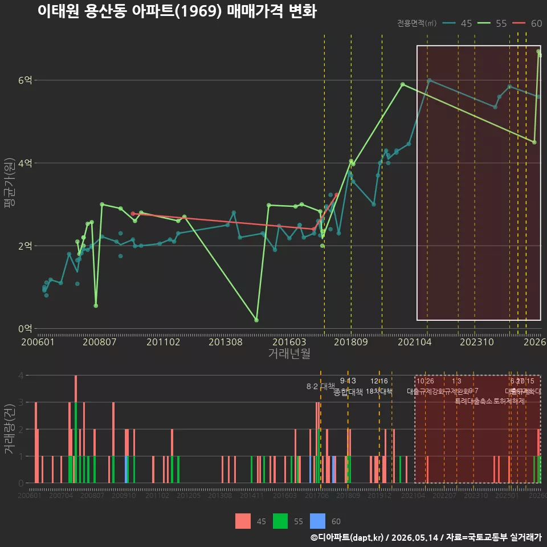Open the ©디아파트(dapt.kr) source credit
The width and height of the screenshot is (547, 547).
coord(347,537)
